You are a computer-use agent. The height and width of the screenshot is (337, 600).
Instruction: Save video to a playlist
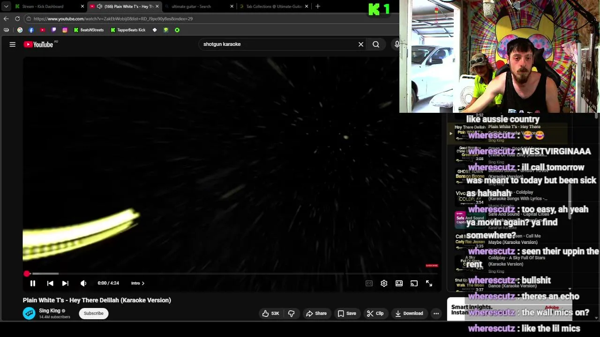347,314
